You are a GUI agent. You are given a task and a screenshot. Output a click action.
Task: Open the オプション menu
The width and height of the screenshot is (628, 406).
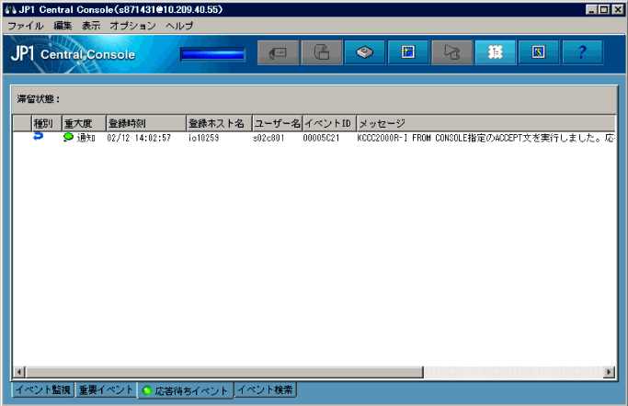click(132, 26)
